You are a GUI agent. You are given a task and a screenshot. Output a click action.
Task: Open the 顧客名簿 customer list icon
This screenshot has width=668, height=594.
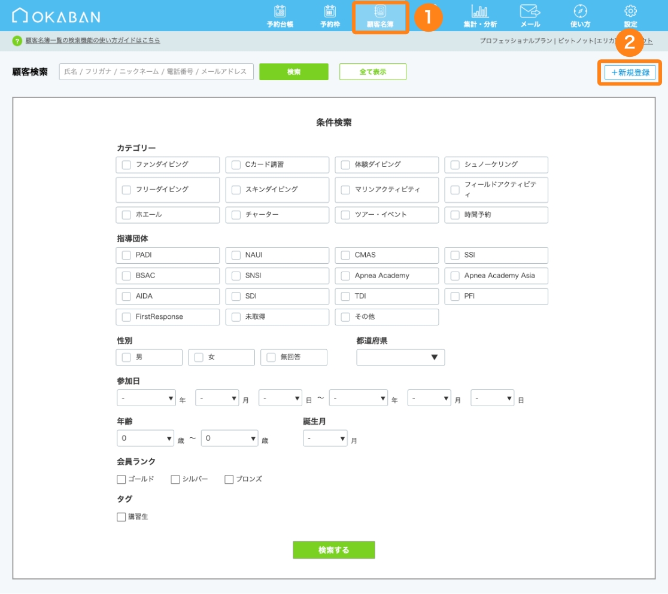(380, 17)
